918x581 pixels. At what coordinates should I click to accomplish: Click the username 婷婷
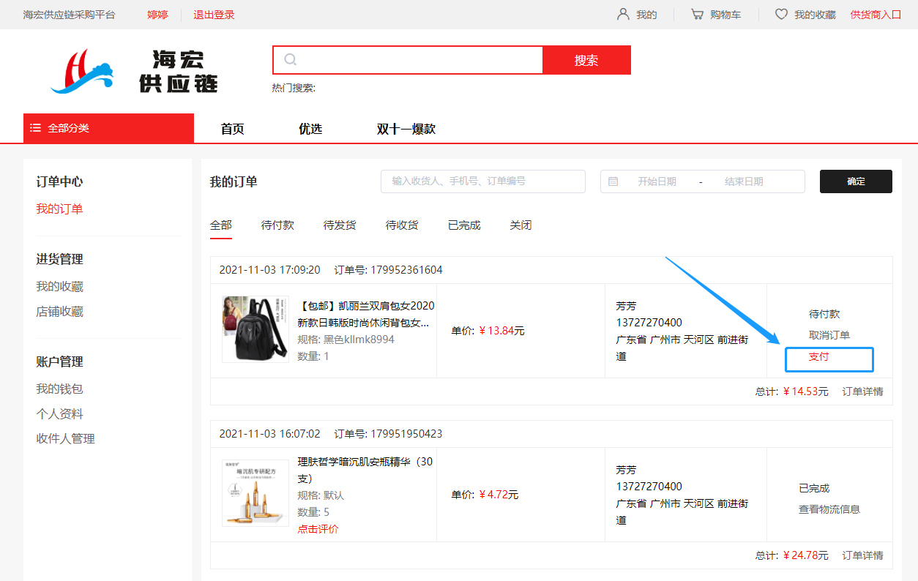[x=157, y=15]
